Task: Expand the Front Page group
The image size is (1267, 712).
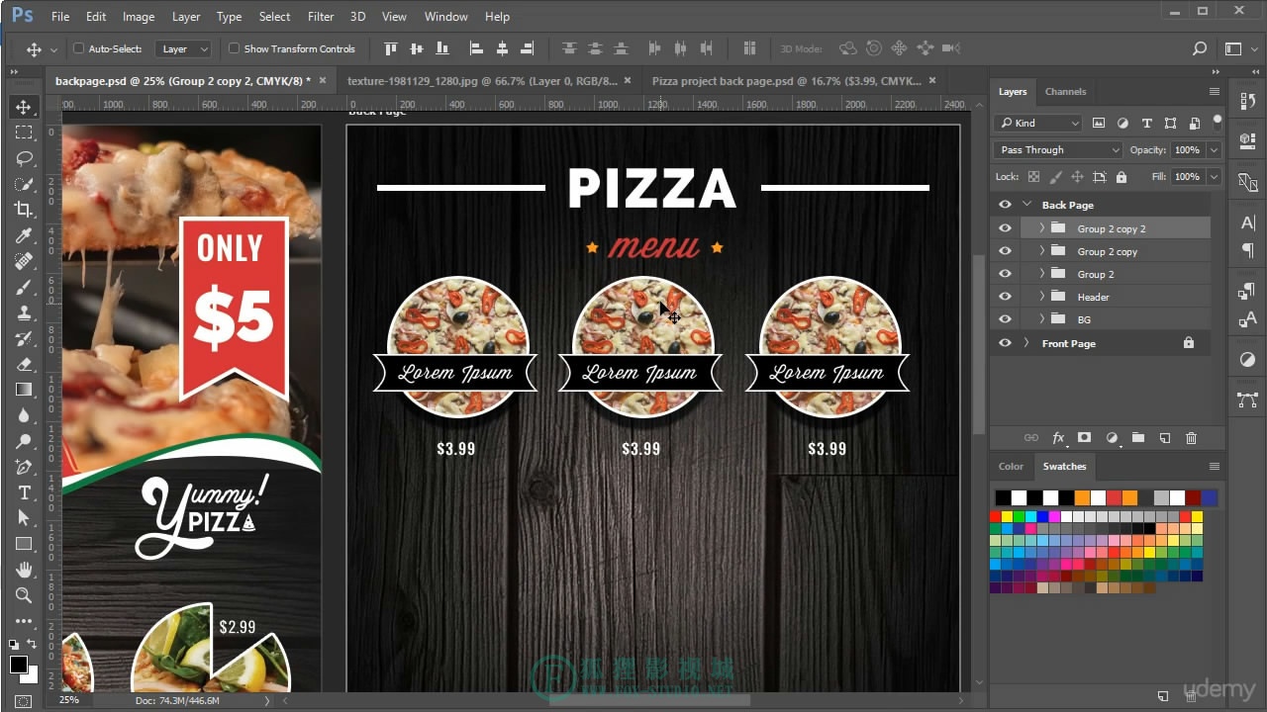Action: tap(1026, 343)
